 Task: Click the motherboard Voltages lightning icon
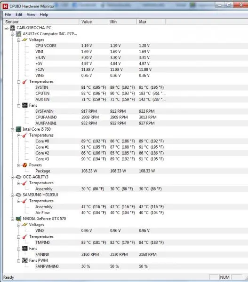click(x=25, y=40)
